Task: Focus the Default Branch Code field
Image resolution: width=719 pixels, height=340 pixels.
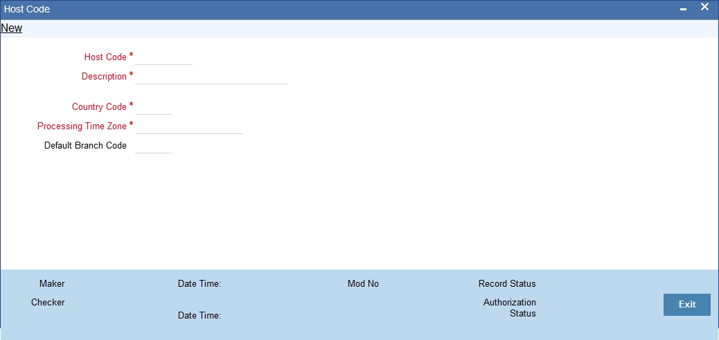Action: pyautogui.click(x=153, y=146)
